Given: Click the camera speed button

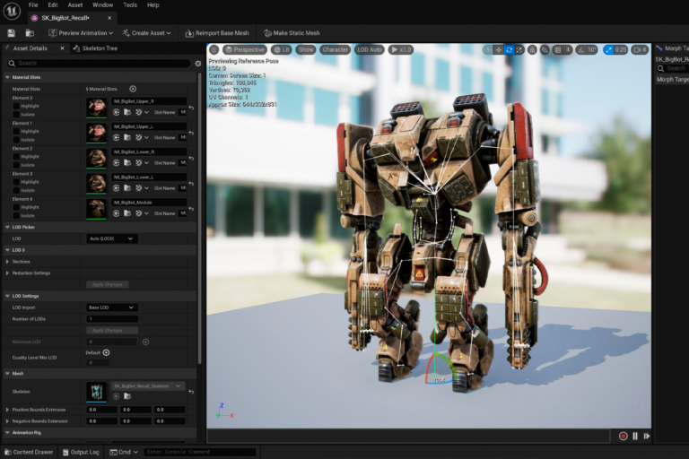Looking at the screenshot, I should 640,50.
